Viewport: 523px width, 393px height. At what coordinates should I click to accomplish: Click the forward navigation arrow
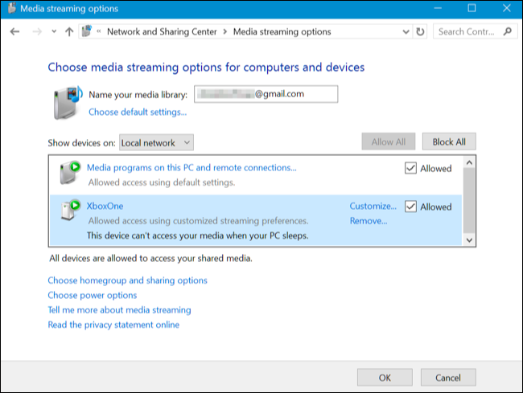tap(37, 31)
